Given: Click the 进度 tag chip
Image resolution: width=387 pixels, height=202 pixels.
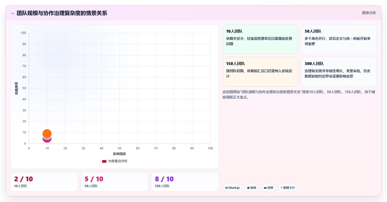Looking at the screenshot, I should [x=268, y=188].
